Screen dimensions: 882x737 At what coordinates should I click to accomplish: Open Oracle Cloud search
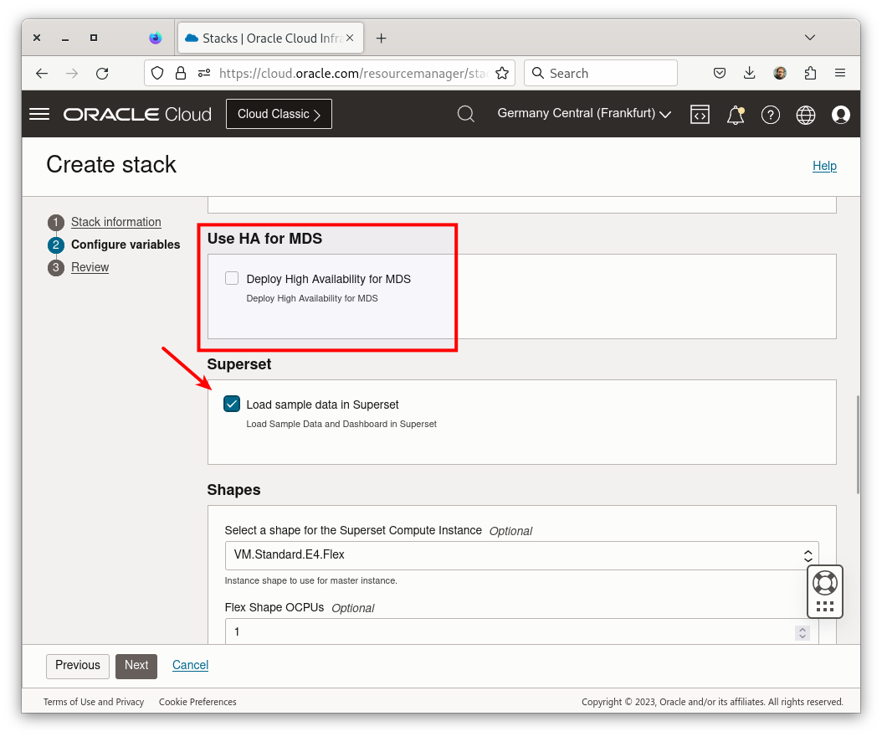[x=466, y=114]
